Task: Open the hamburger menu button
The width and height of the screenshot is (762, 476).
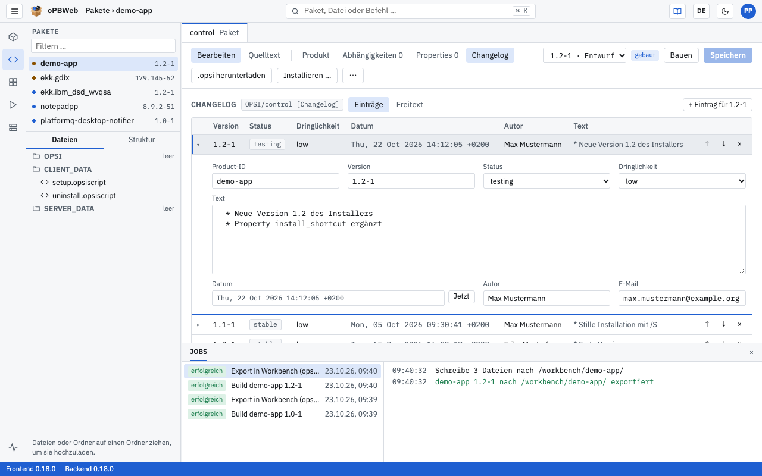Action: (x=15, y=11)
